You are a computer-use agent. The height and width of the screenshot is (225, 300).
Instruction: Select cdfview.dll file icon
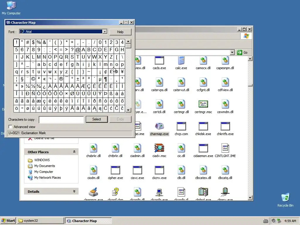tap(225, 82)
